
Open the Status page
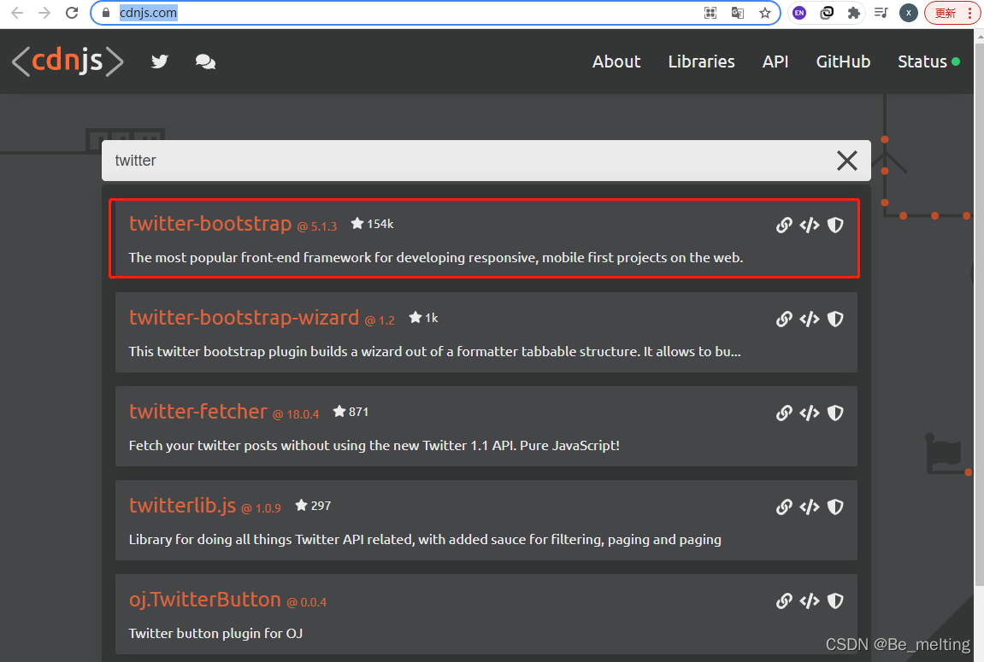(928, 62)
